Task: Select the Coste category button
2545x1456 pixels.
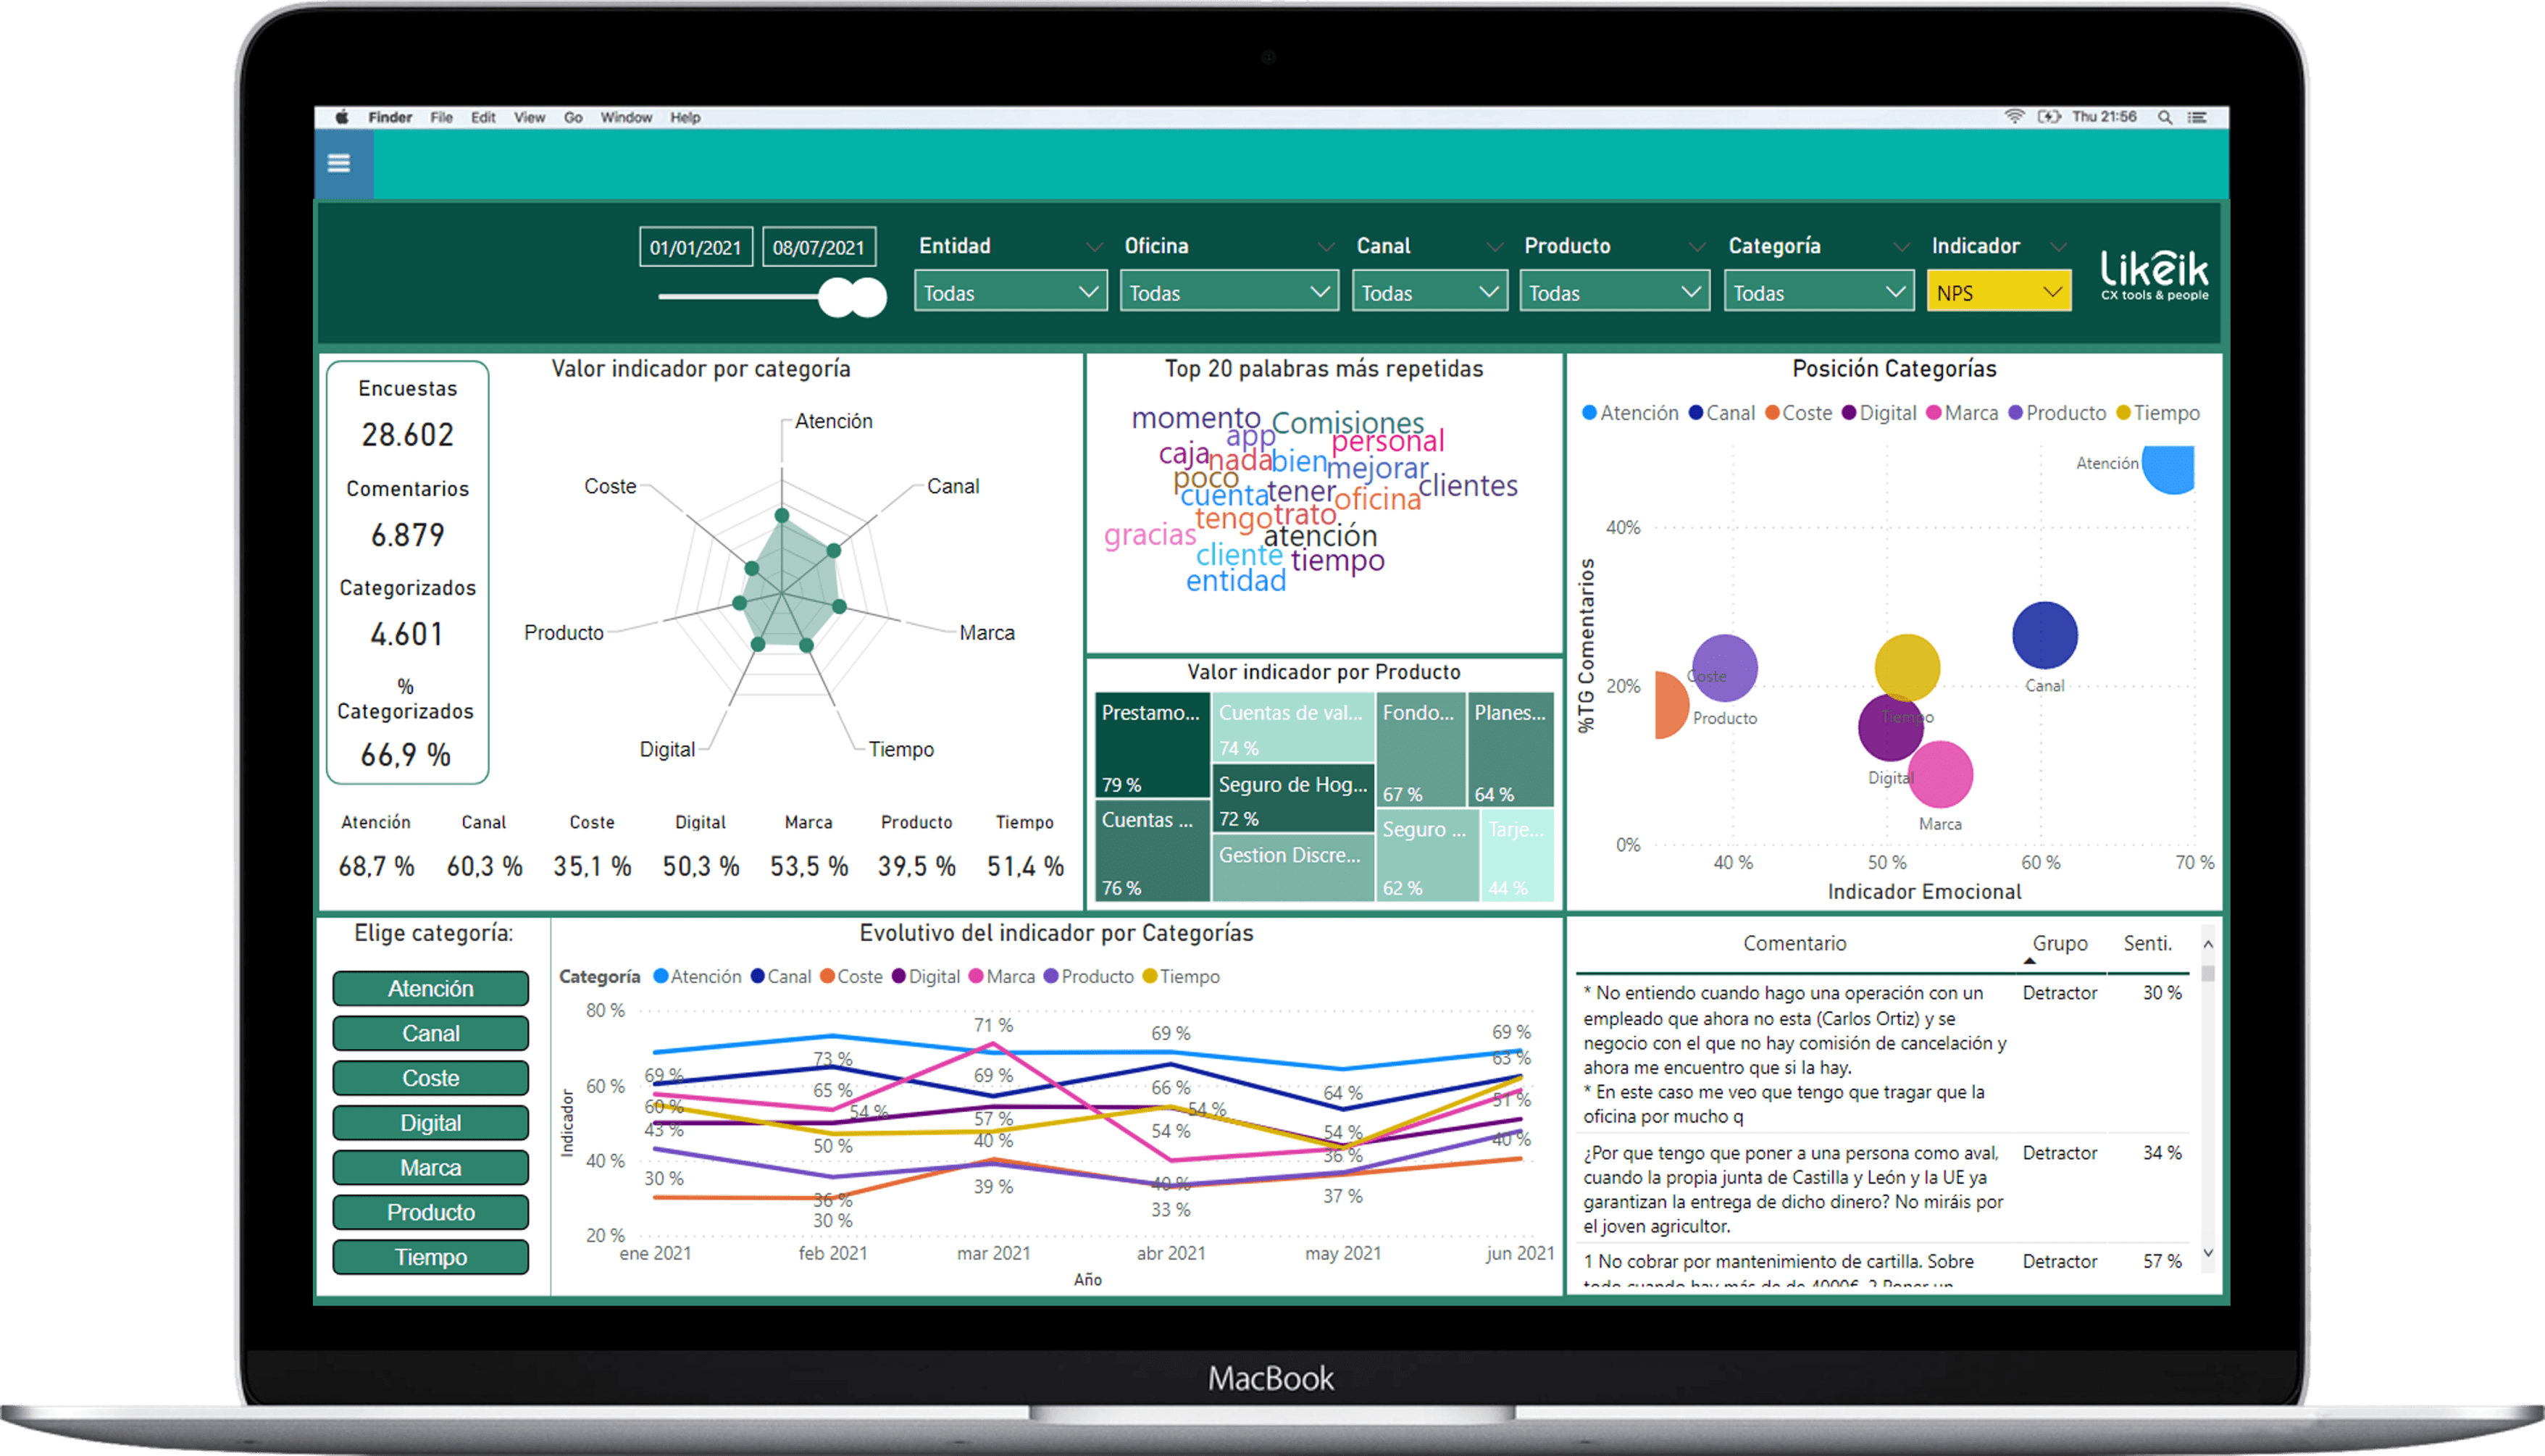Action: [431, 1078]
